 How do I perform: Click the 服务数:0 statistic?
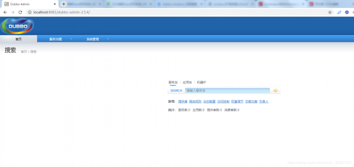coord(184,110)
